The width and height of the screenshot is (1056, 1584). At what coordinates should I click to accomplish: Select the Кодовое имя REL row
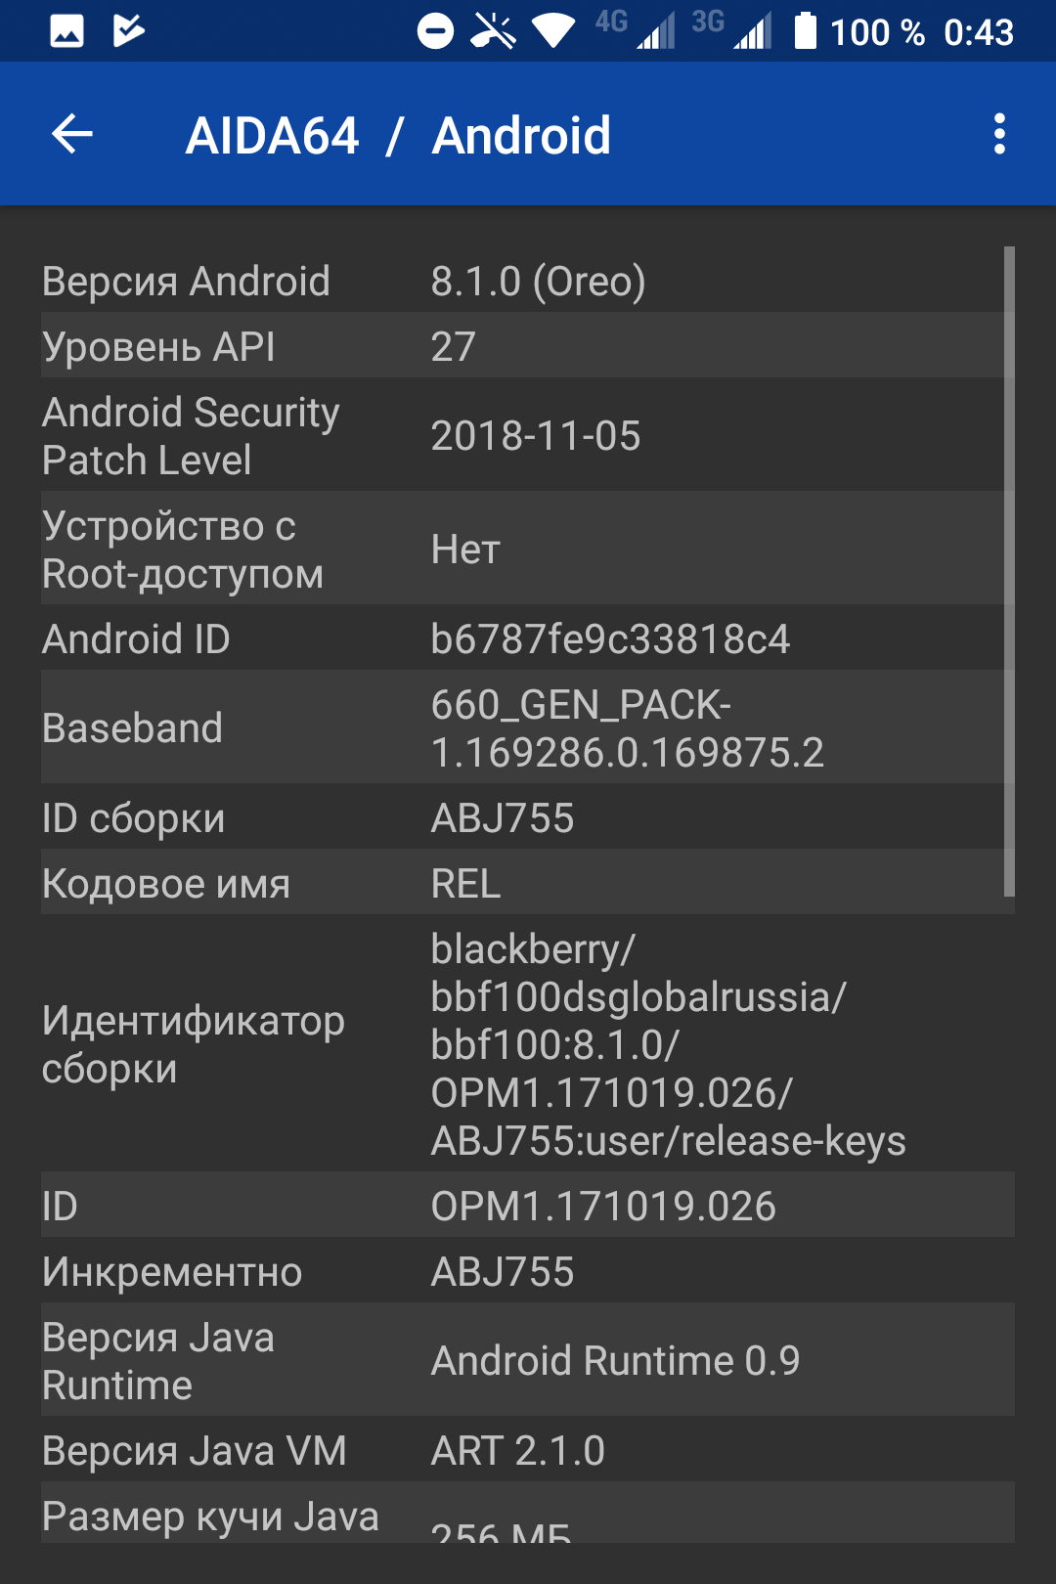[x=528, y=882]
